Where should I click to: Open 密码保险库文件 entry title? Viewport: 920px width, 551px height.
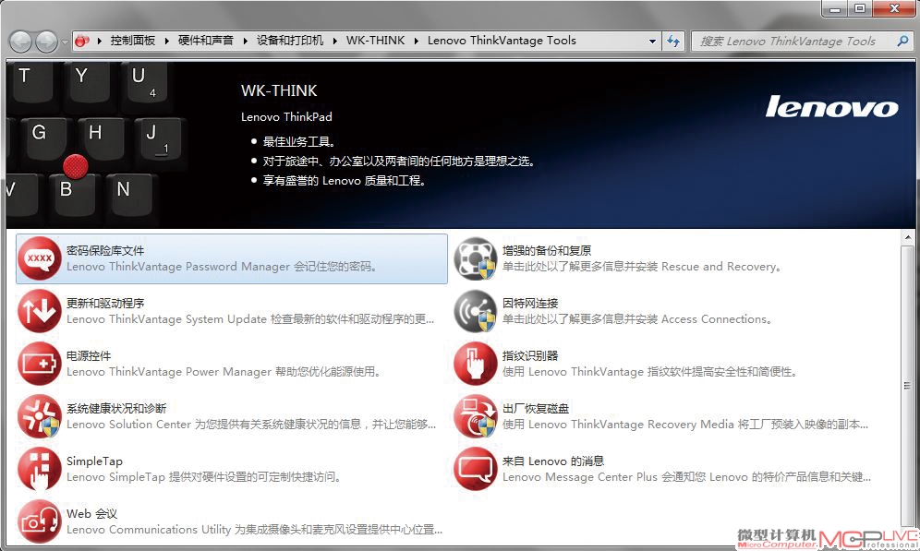coord(105,251)
